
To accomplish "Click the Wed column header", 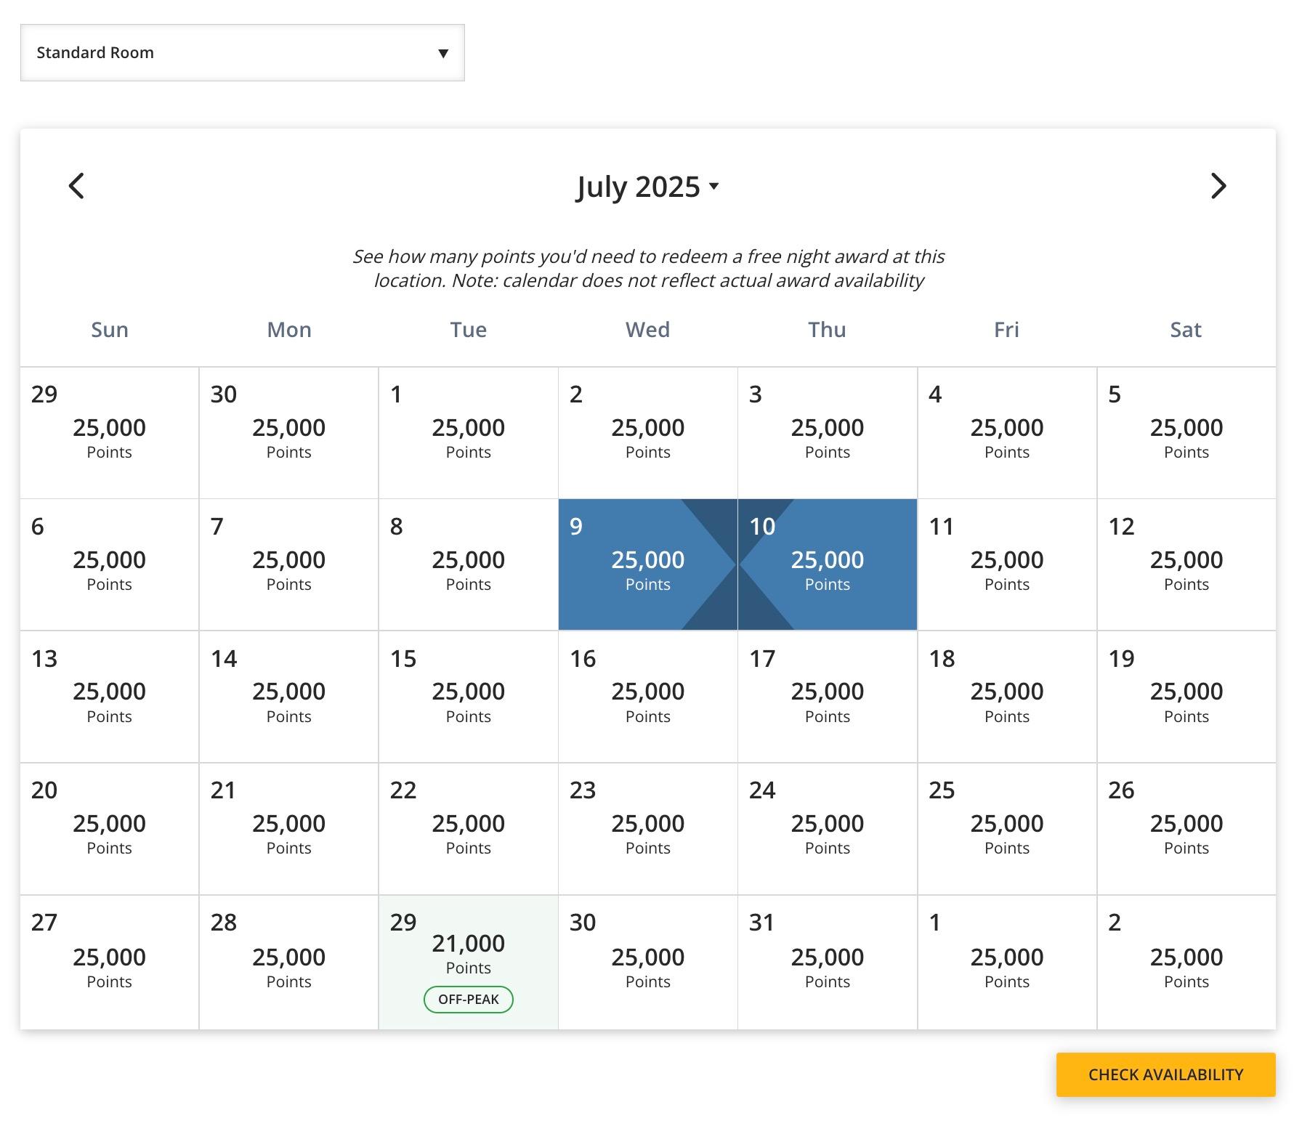I will [648, 330].
